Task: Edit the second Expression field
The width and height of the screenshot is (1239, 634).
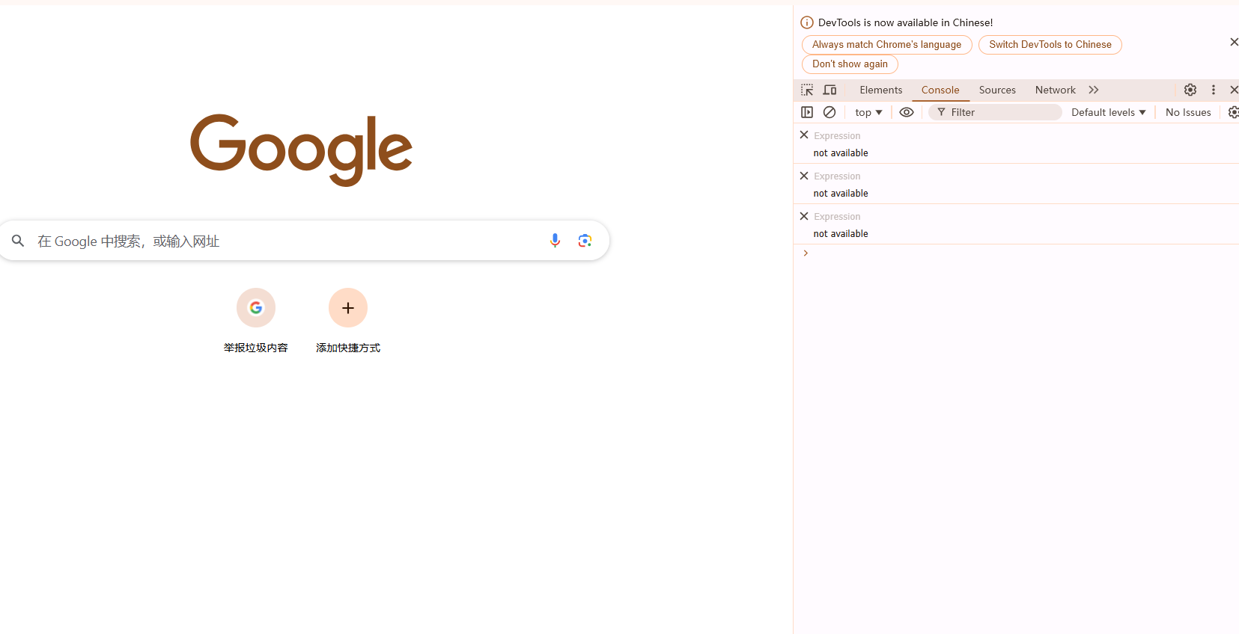Action: 837,176
